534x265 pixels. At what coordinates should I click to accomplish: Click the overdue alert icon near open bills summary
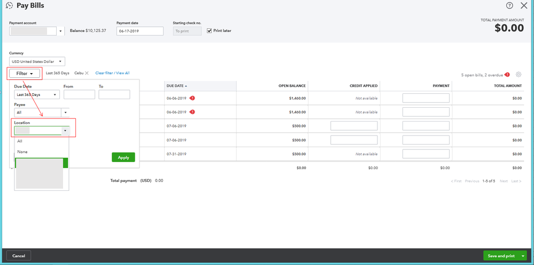coord(507,75)
